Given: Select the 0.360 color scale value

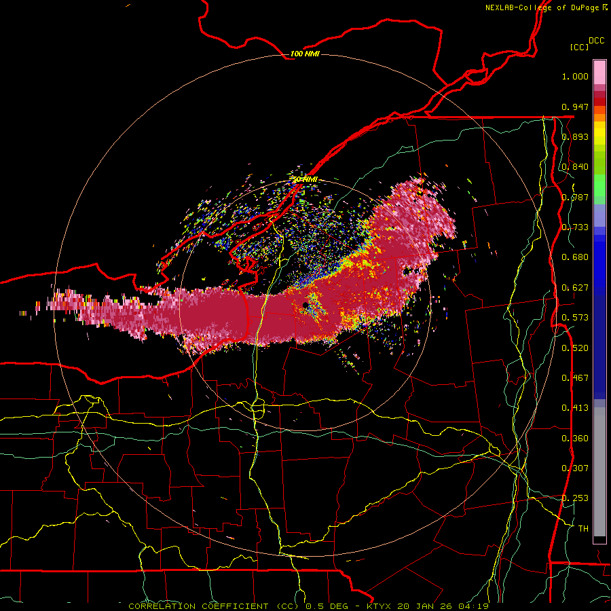Looking at the screenshot, I should pos(575,439).
